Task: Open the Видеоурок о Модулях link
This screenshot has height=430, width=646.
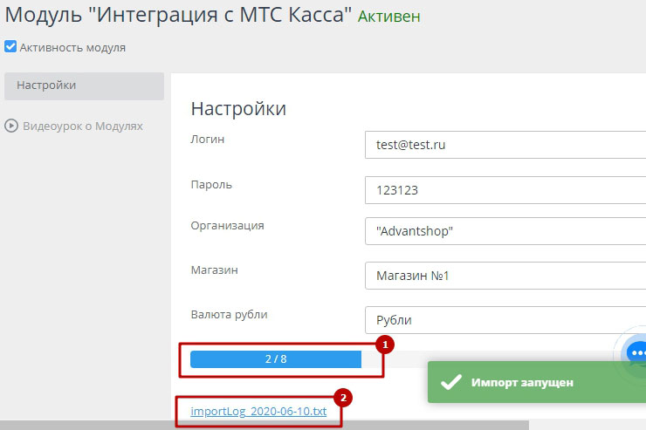Action: [x=83, y=126]
